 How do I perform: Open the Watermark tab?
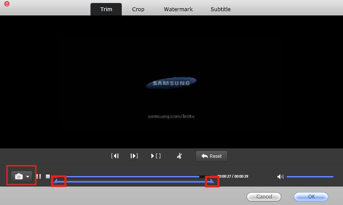[x=178, y=9]
